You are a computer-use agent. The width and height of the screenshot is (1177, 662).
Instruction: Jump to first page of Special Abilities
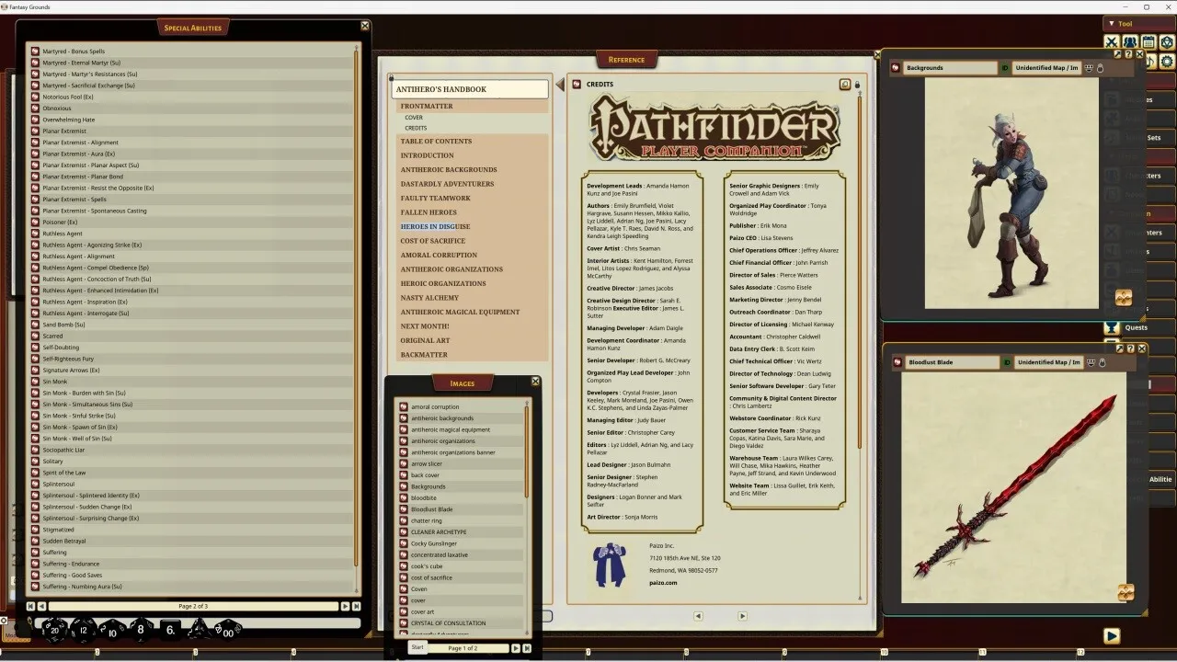pos(31,606)
